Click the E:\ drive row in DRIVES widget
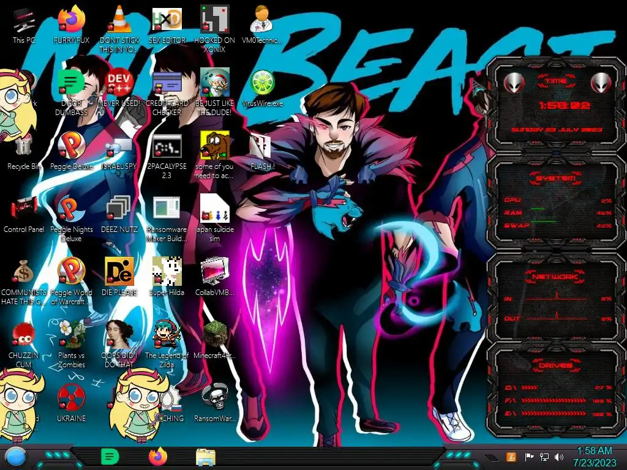 [x=557, y=414]
